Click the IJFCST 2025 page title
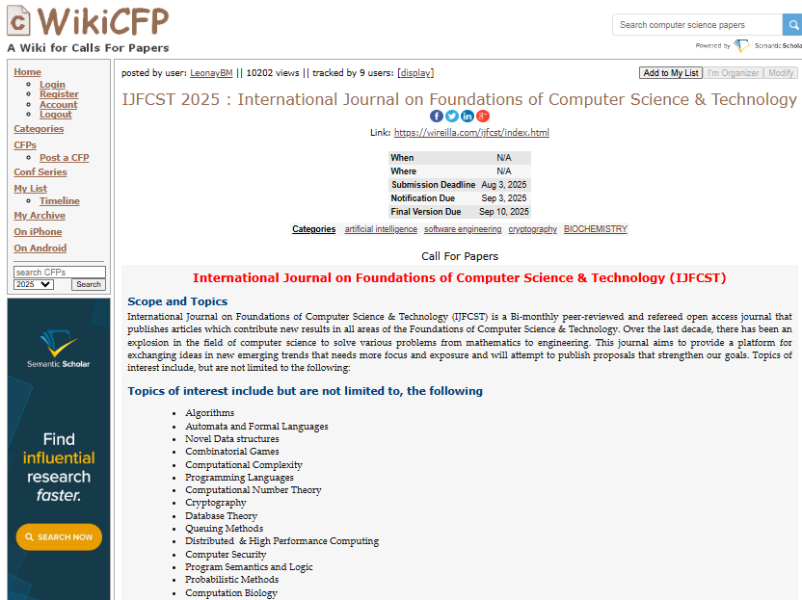The width and height of the screenshot is (802, 600). [x=459, y=99]
